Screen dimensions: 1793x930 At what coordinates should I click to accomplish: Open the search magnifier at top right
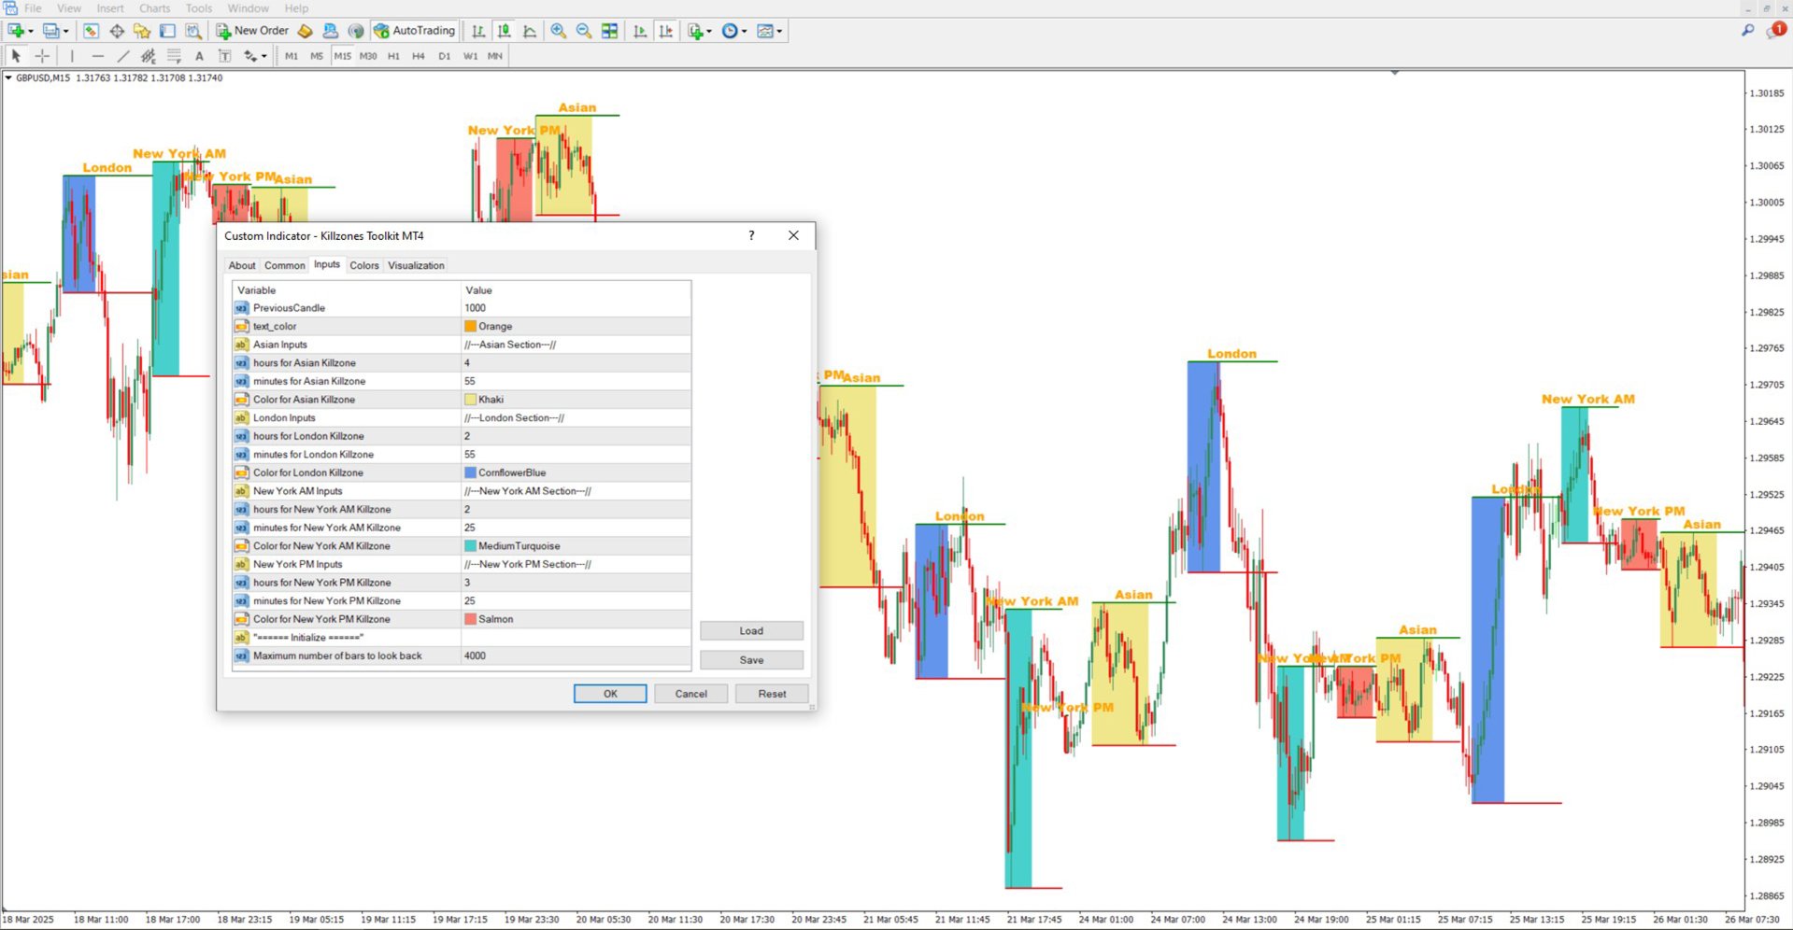coord(1747,31)
